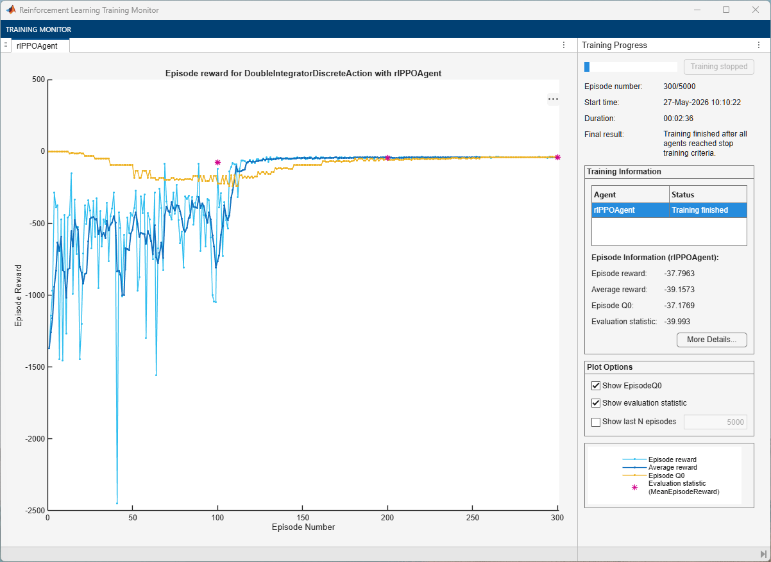Screen dimensions: 771x562
Task: Click the plot title text
Action: coord(303,74)
